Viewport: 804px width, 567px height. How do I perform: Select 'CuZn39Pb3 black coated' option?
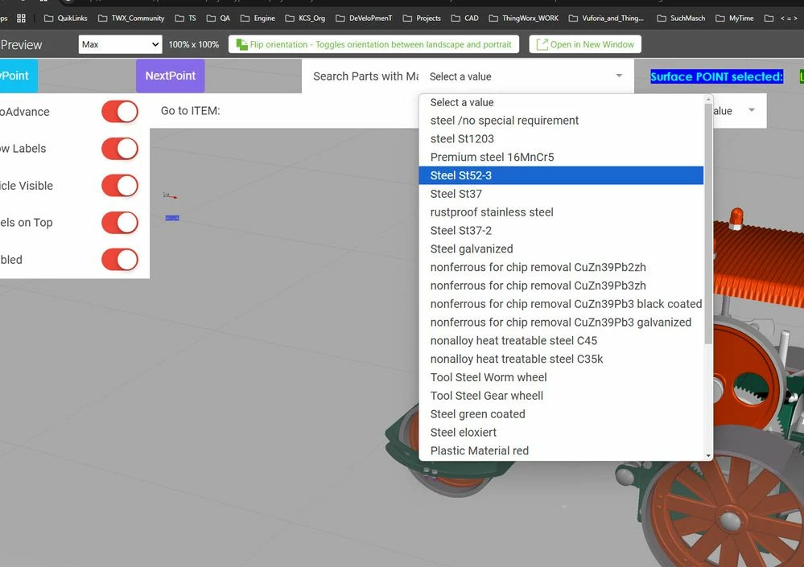pyautogui.click(x=561, y=304)
